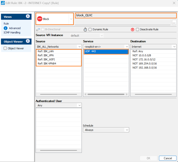This screenshot has width=178, height=162.
Task: Open the Block action dropdown
Action: [71, 19]
